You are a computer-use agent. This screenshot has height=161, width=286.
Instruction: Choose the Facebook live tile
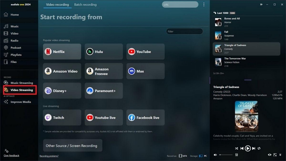point(146,118)
